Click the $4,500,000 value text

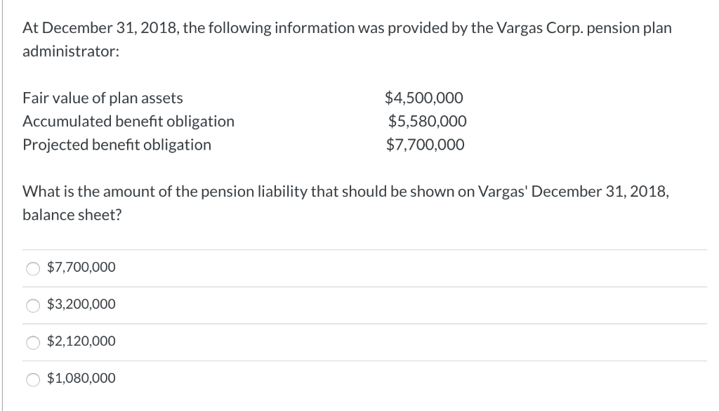tap(424, 98)
